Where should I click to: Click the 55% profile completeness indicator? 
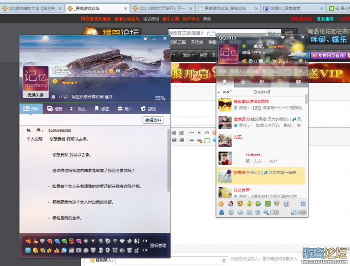tap(160, 98)
